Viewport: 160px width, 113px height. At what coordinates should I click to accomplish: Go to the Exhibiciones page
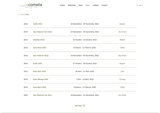click(72, 5)
